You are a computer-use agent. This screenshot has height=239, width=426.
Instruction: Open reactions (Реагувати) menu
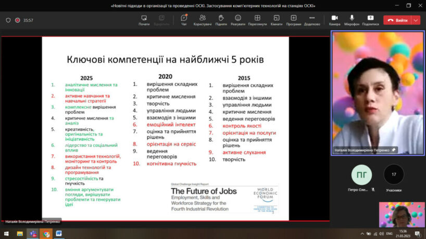coord(238,20)
